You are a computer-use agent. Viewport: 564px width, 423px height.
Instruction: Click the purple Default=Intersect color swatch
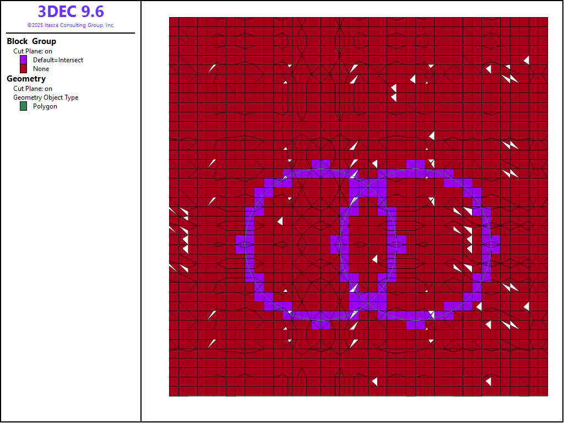click(x=24, y=60)
